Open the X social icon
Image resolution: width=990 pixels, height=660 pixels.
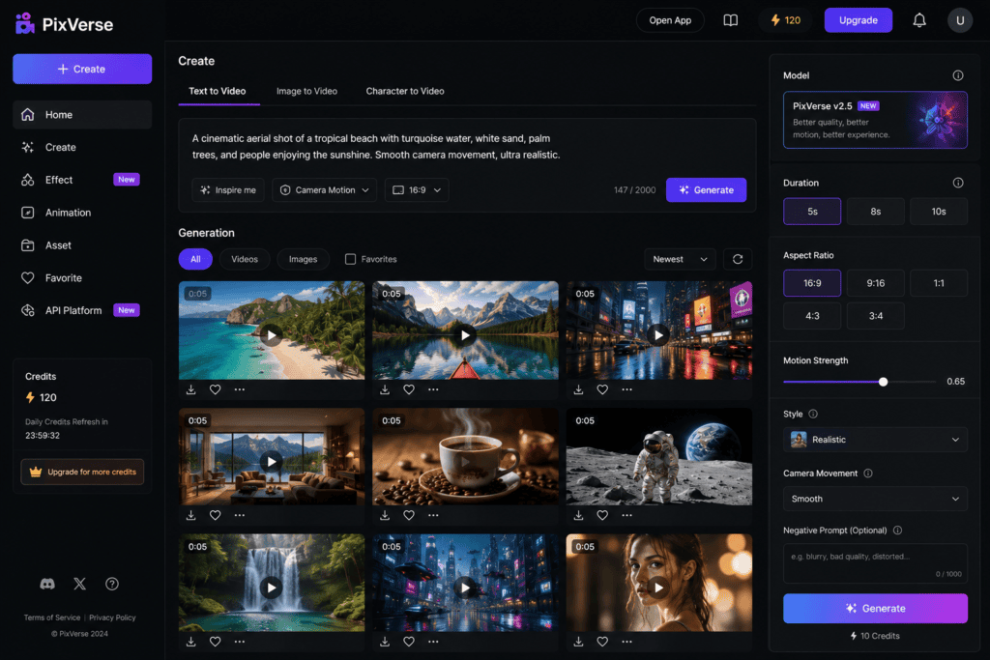click(x=79, y=584)
